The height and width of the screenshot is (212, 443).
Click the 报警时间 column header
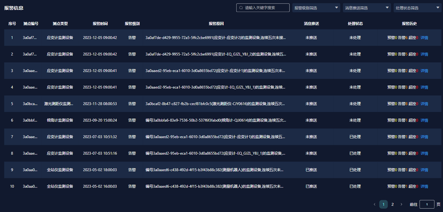click(100, 24)
